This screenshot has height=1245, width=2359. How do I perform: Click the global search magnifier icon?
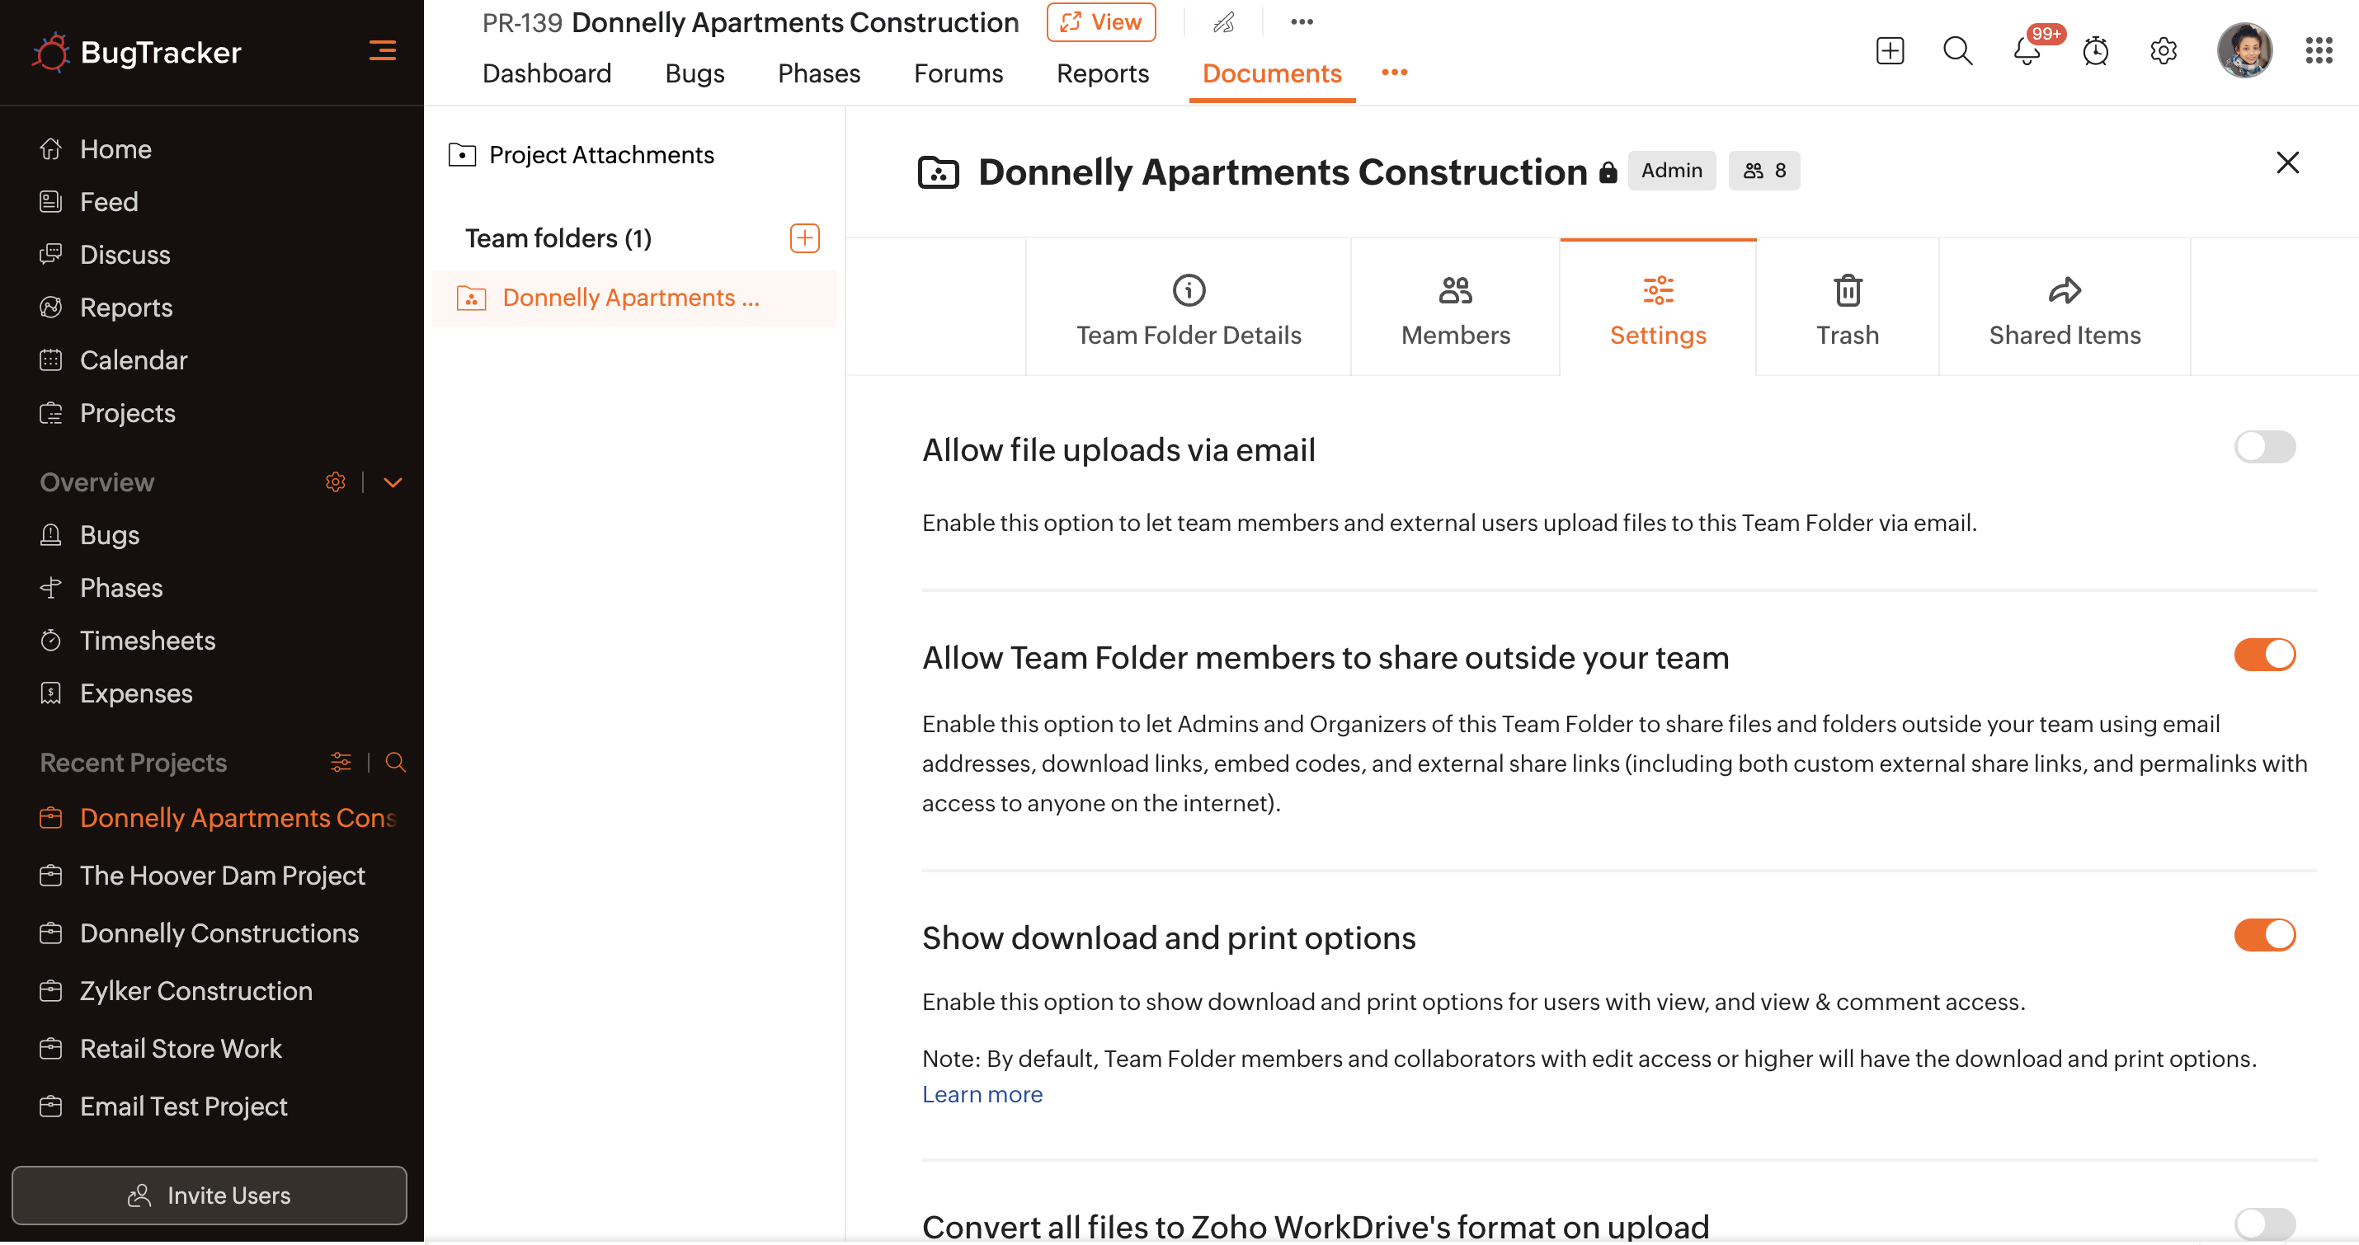(x=1957, y=51)
